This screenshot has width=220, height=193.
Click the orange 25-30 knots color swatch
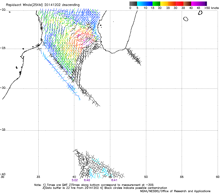pos(172,4)
